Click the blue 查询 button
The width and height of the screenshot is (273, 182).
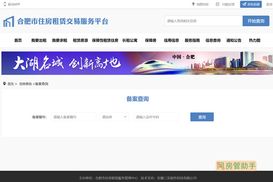point(202,117)
